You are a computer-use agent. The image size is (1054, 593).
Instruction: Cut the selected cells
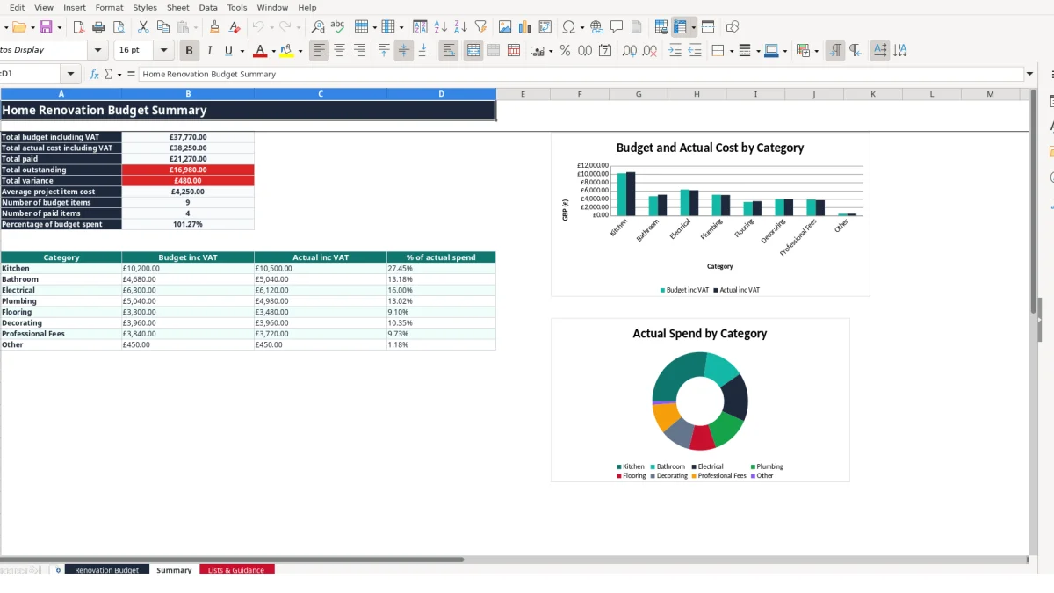point(143,27)
